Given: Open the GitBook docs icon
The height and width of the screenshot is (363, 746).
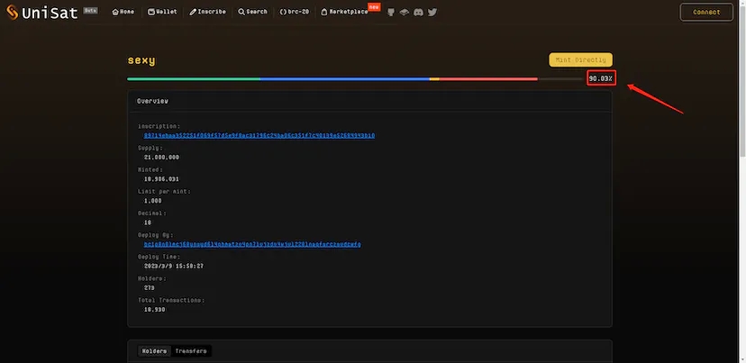Looking at the screenshot, I should 404,12.
